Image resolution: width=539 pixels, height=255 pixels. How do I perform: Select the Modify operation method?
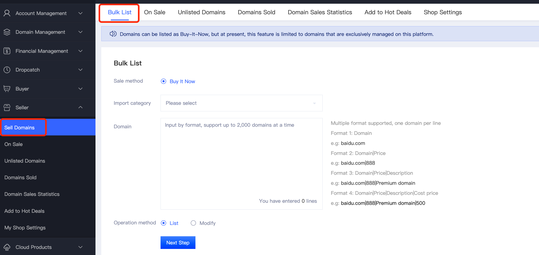(x=193, y=223)
